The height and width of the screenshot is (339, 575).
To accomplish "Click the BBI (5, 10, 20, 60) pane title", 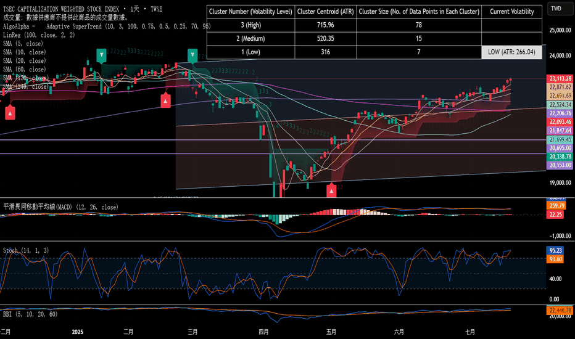I will 30,314.
